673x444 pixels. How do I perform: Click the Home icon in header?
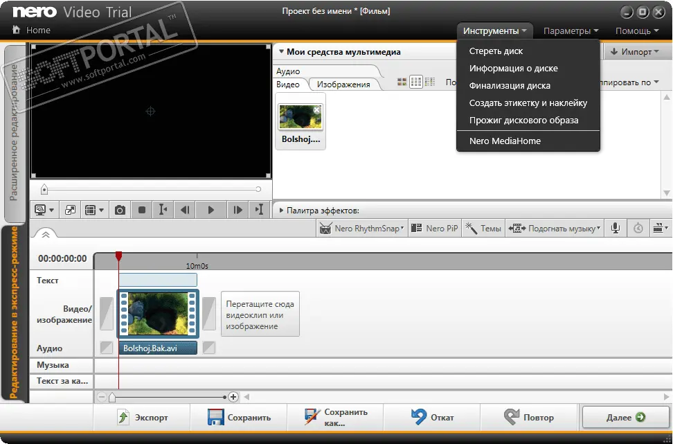[17, 30]
